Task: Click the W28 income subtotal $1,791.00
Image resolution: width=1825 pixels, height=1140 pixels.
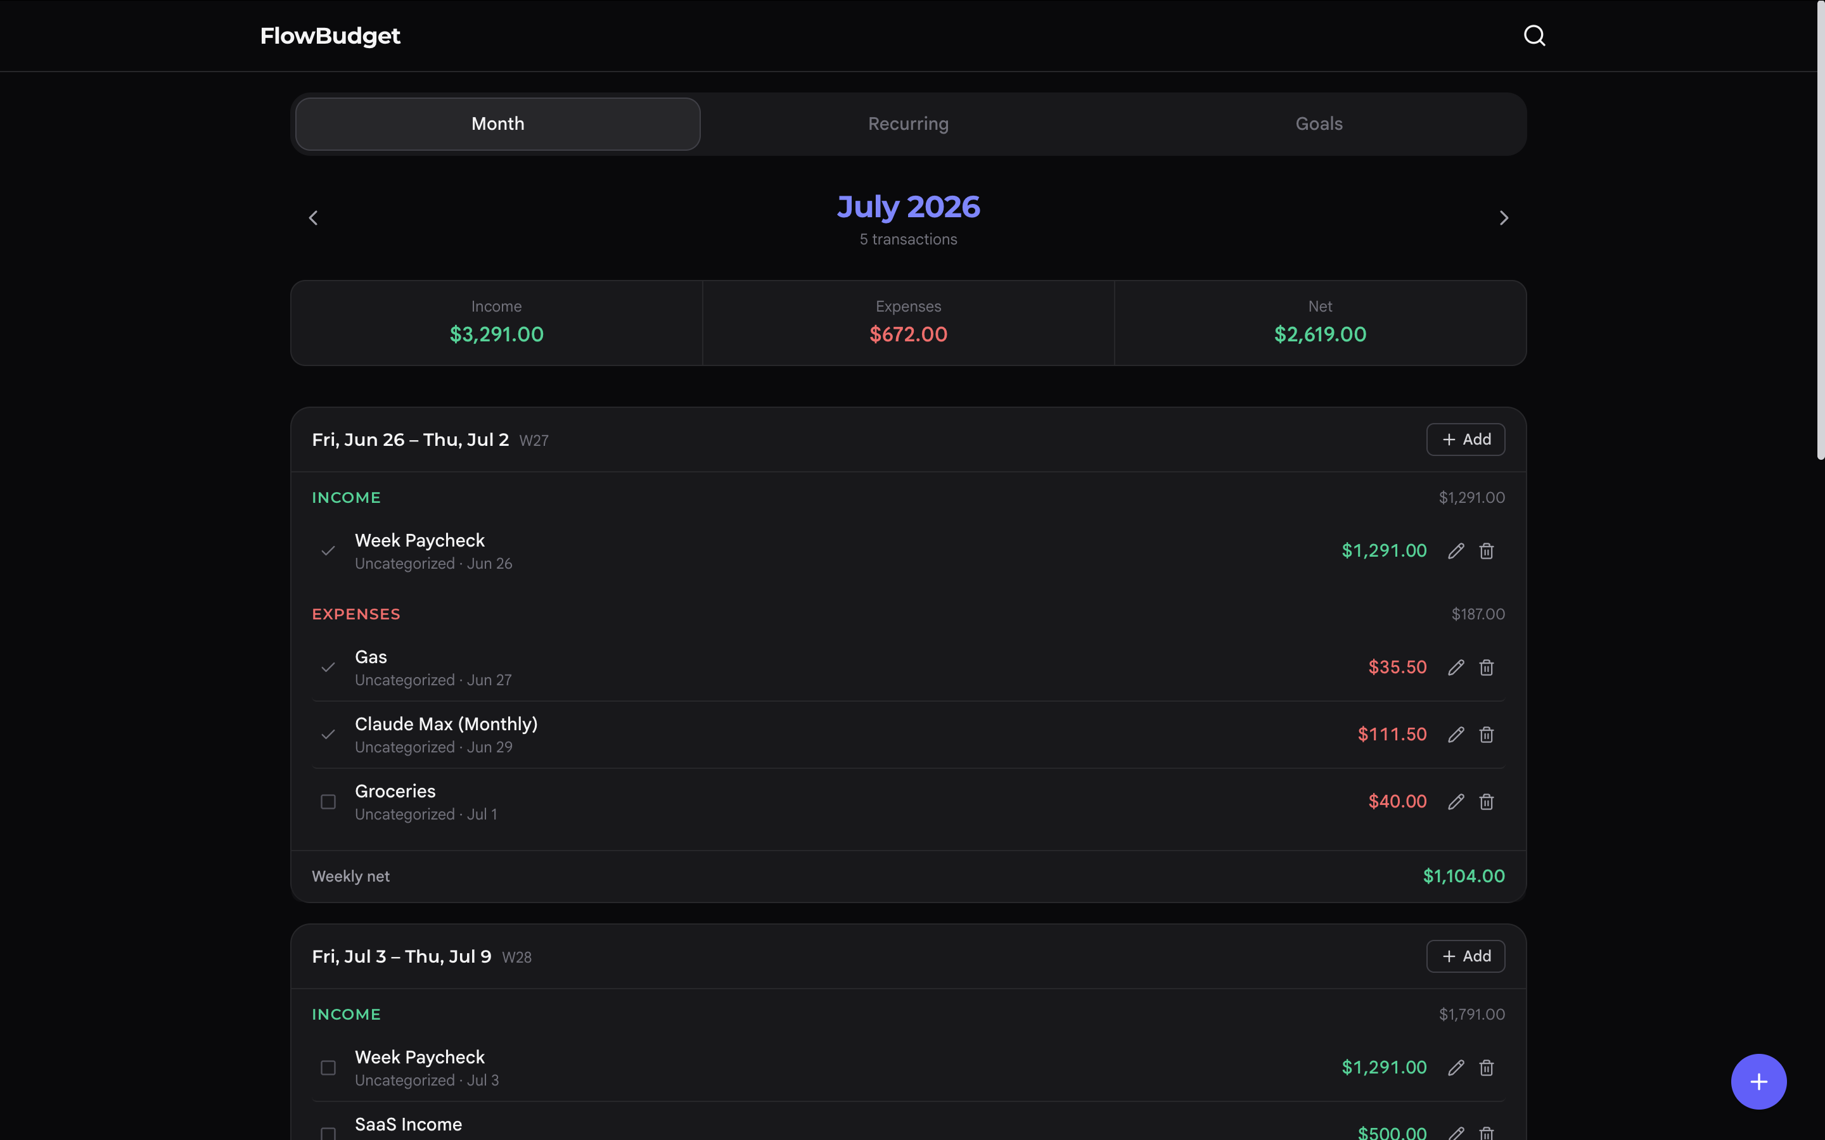Action: pos(1471,1015)
